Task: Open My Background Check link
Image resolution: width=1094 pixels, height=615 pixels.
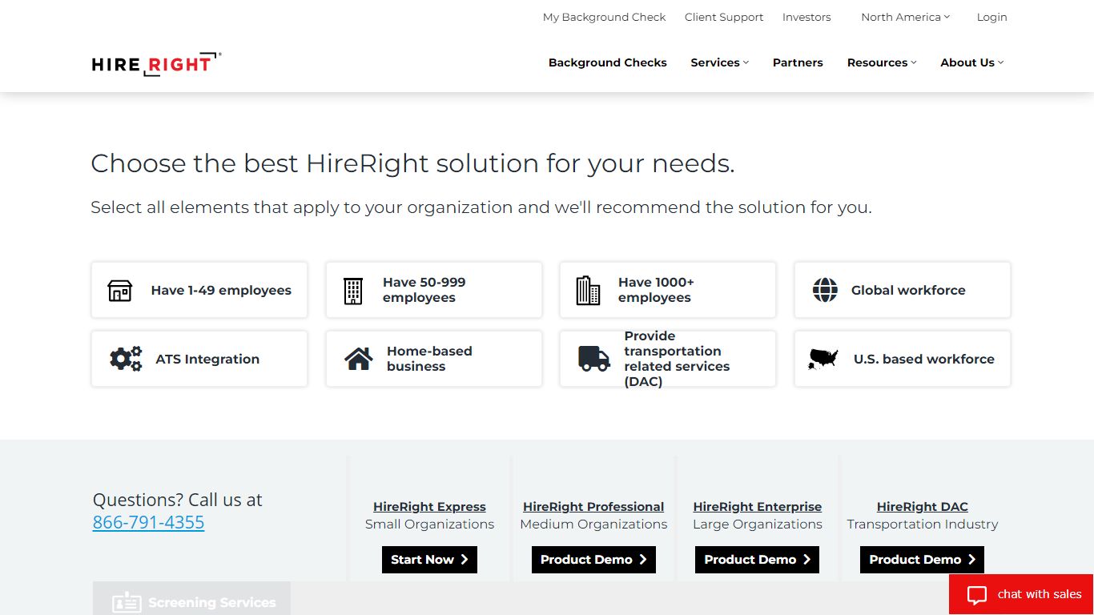Action: [605, 17]
